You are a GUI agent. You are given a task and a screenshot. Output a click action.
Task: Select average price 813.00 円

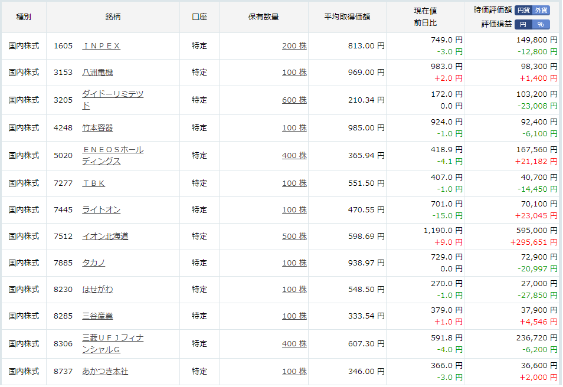366,46
